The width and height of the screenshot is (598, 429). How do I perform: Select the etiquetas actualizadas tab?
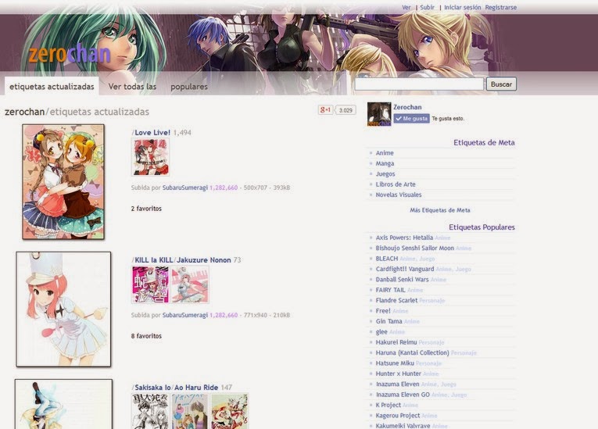[x=52, y=87]
